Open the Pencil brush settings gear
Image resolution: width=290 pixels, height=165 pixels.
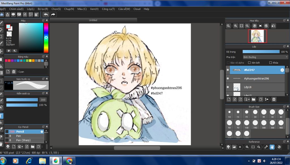pos(42,132)
